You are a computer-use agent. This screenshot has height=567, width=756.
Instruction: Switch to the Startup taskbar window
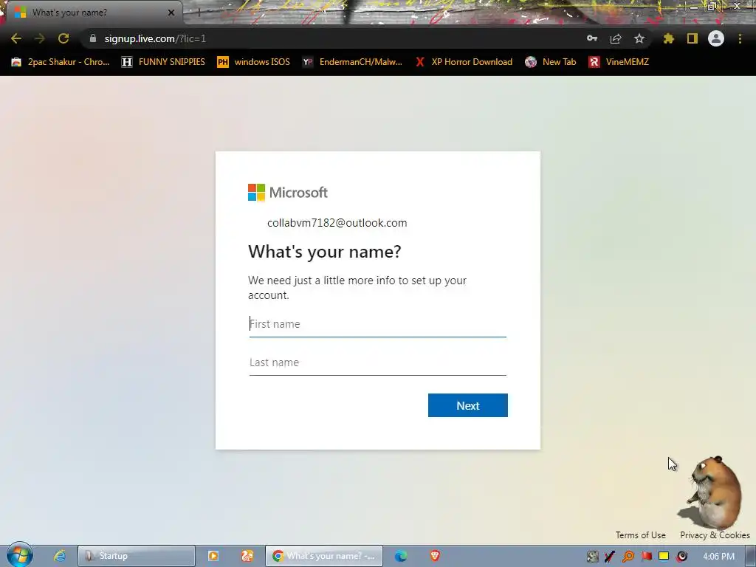pyautogui.click(x=137, y=556)
